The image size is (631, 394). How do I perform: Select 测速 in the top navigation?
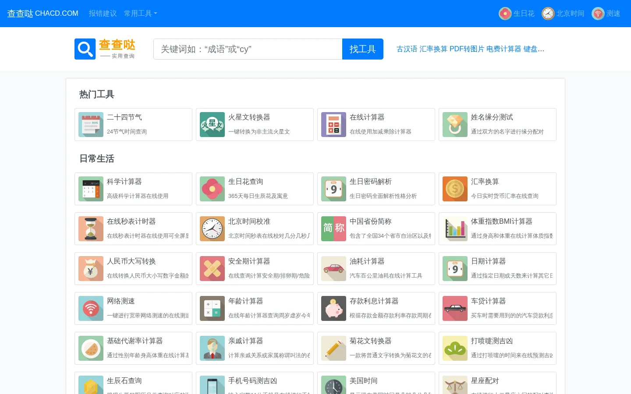(x=606, y=14)
